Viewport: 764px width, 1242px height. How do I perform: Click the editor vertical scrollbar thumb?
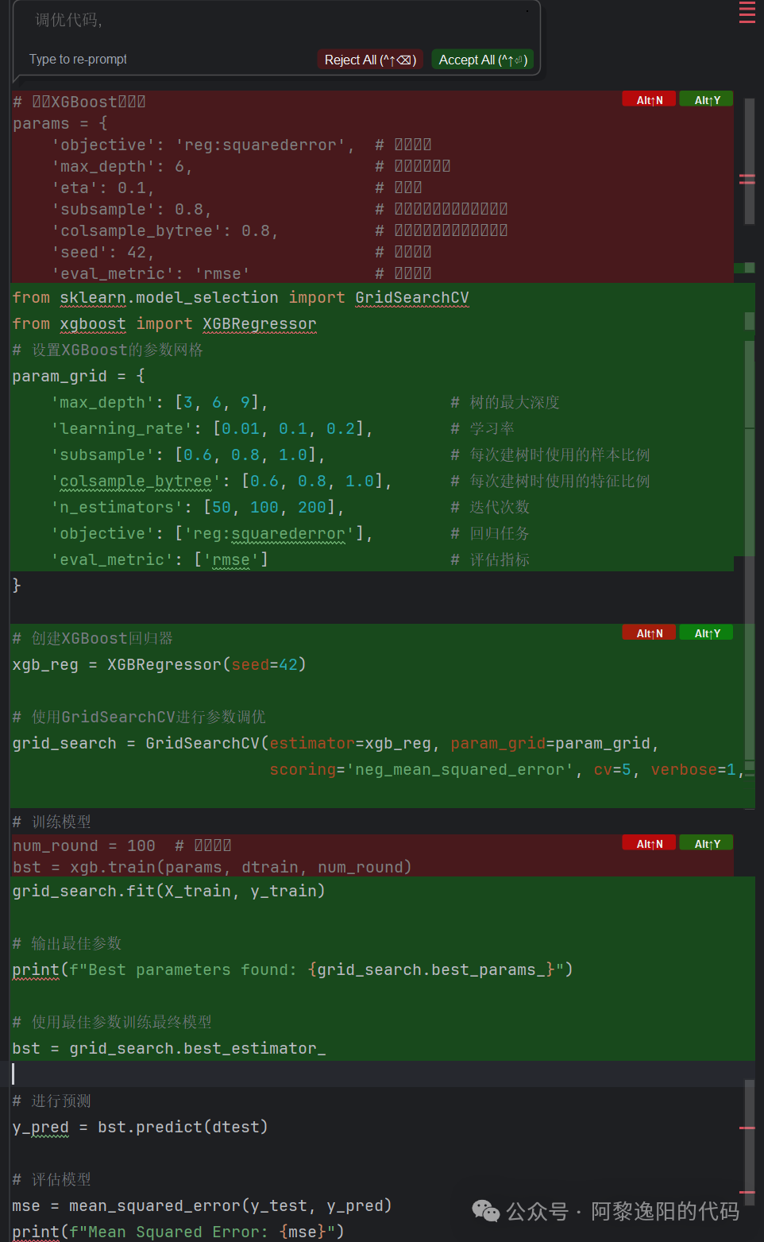click(749, 161)
